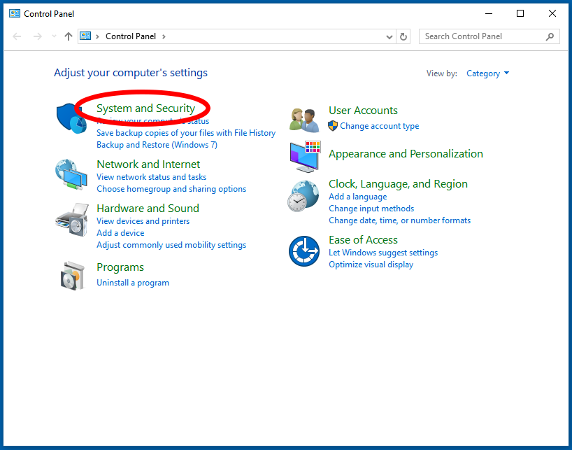Open System and Security

(x=146, y=108)
